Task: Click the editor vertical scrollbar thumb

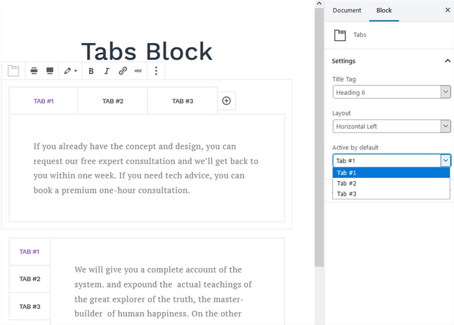Action: pyautogui.click(x=319, y=138)
